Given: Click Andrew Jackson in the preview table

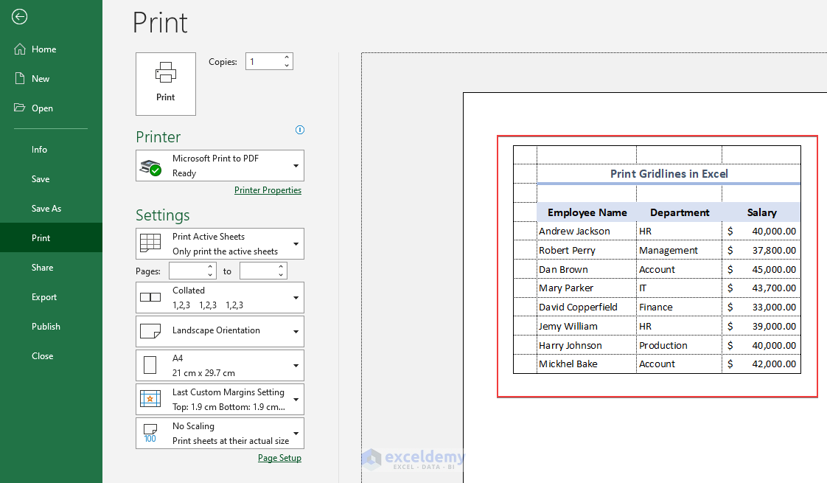Looking at the screenshot, I should (574, 232).
